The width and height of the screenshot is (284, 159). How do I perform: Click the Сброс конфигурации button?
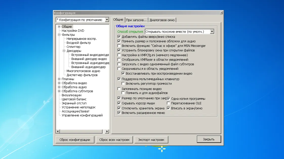[75, 140]
